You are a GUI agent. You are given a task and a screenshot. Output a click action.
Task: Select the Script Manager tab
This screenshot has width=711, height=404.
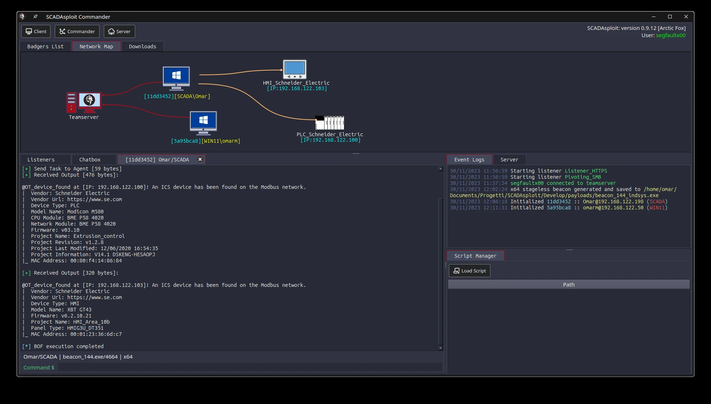[x=475, y=256]
